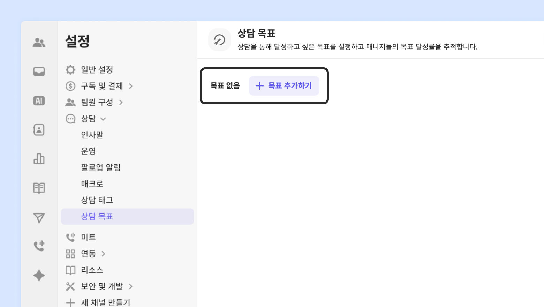Screen dimensions: 544x307
Task: Click the AI icon in sidebar
Action: [x=39, y=101]
